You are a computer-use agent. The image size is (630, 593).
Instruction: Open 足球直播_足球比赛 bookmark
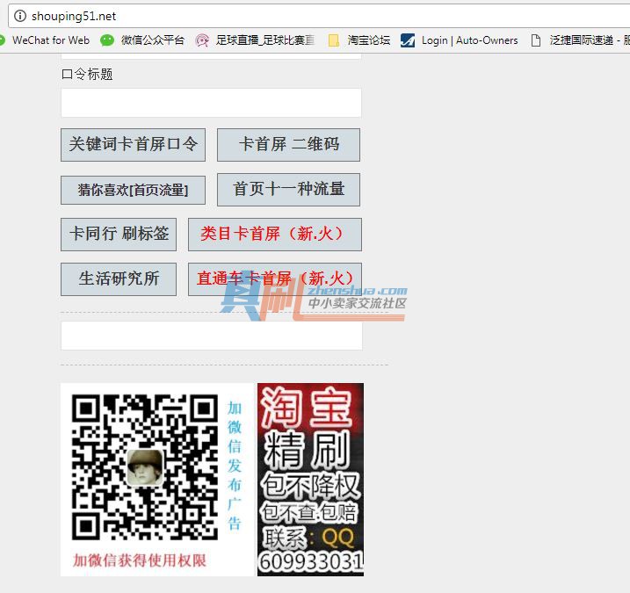(265, 40)
